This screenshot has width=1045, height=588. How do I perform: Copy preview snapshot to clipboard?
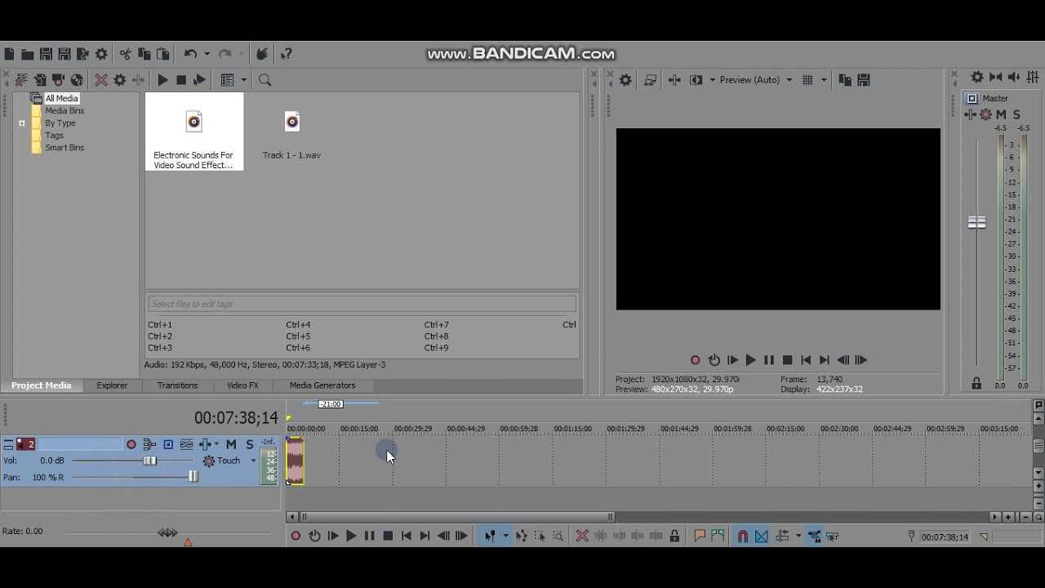pos(845,80)
